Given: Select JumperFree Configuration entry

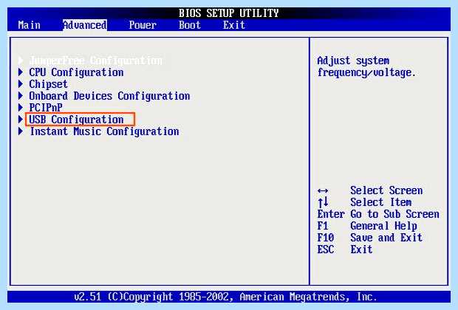Looking at the screenshot, I should [95, 61].
